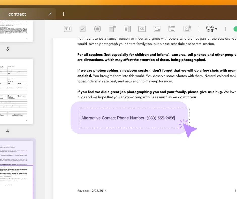This screenshot has width=237, height=199.
Task: Open page 4 from the thumbnail panel
Action: point(16,91)
